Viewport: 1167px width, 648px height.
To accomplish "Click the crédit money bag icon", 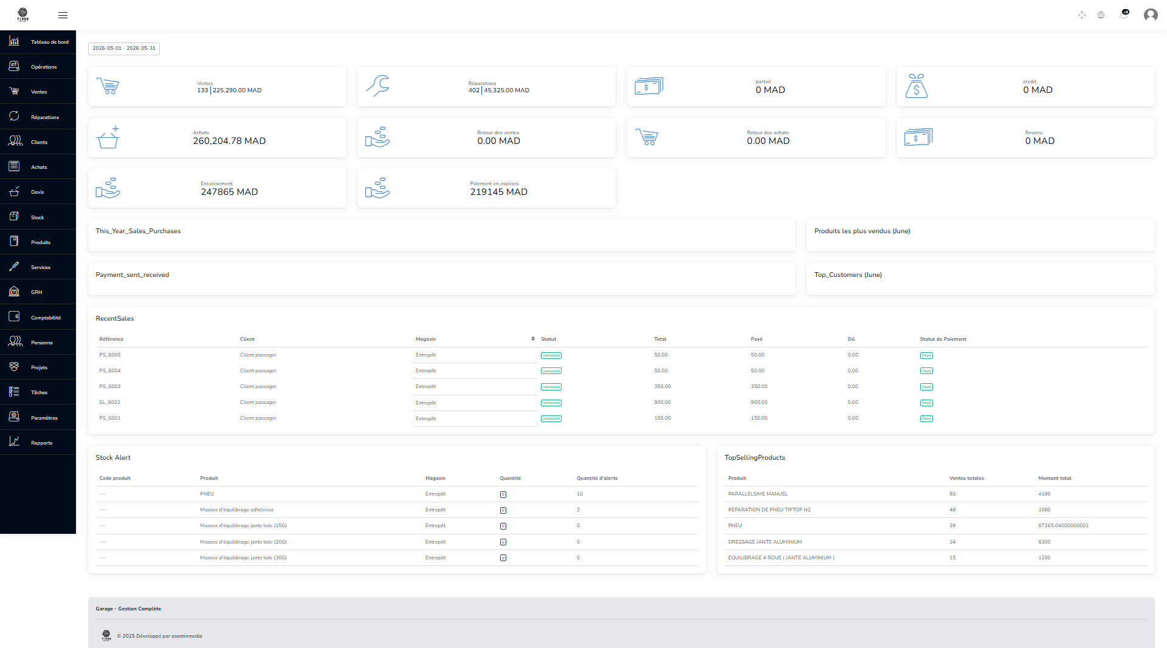I will coord(916,86).
